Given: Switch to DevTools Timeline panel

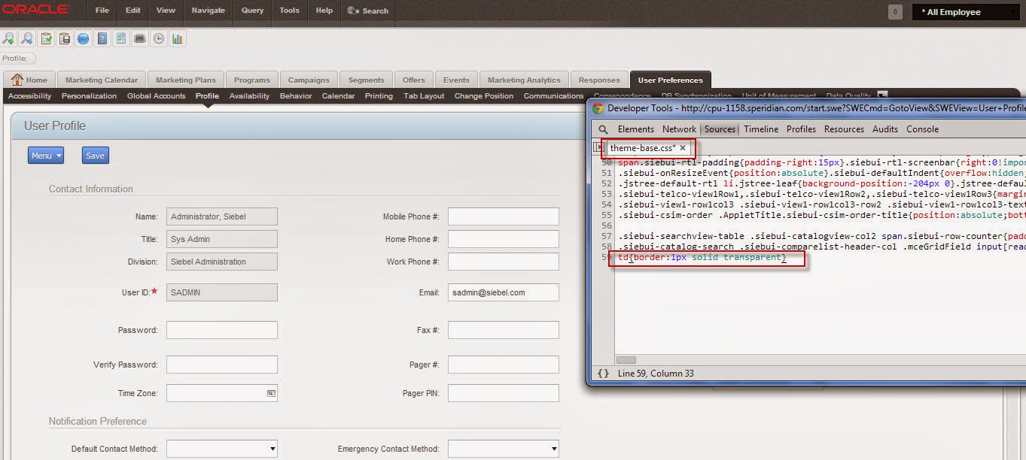Looking at the screenshot, I should [761, 129].
